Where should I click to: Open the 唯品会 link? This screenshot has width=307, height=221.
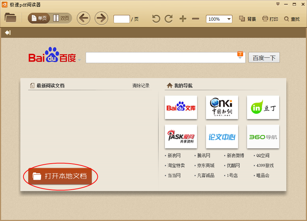point(263,175)
